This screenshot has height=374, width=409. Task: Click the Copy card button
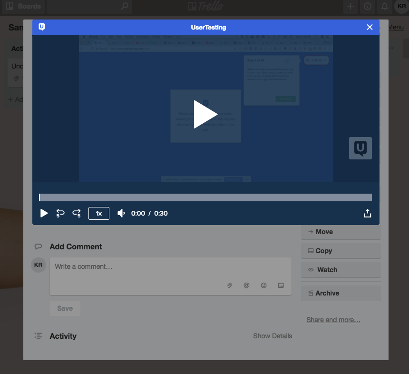click(341, 251)
